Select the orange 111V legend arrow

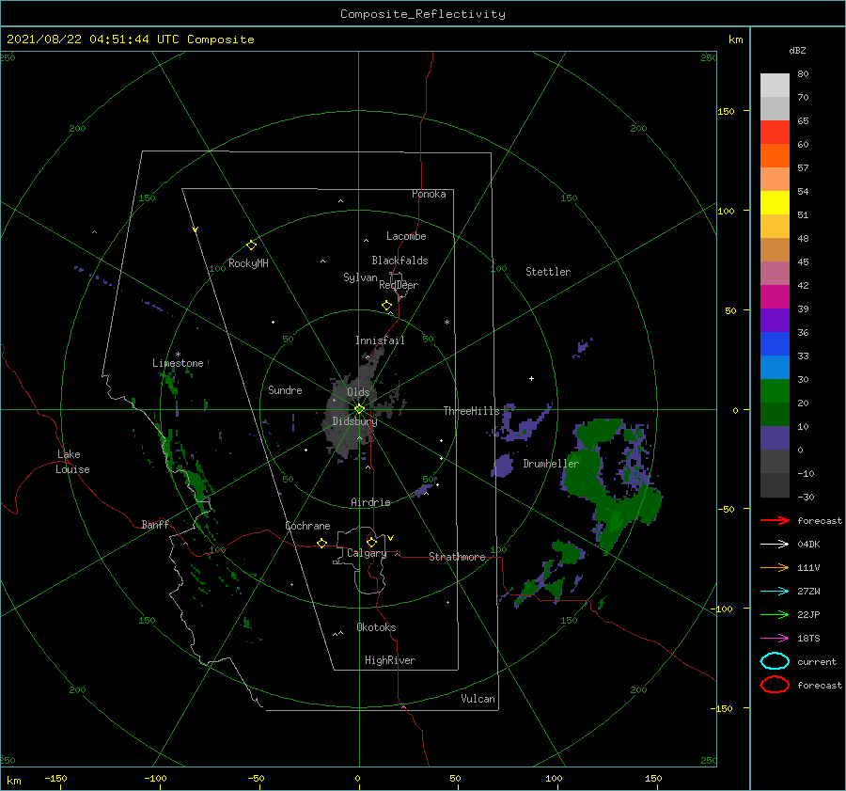click(775, 567)
